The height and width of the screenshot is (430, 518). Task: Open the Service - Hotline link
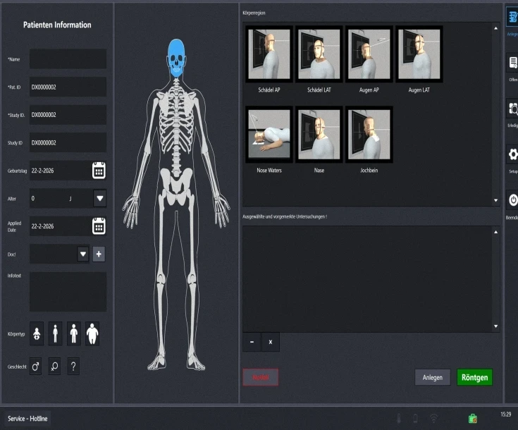pos(27,419)
